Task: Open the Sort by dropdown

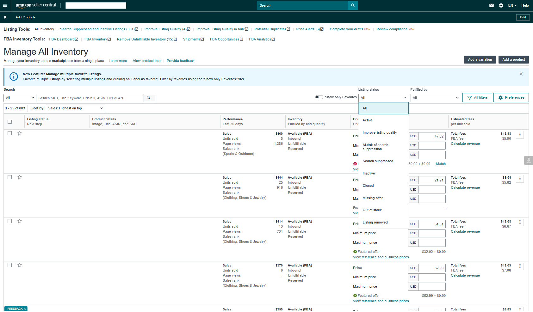Action: pyautogui.click(x=76, y=108)
